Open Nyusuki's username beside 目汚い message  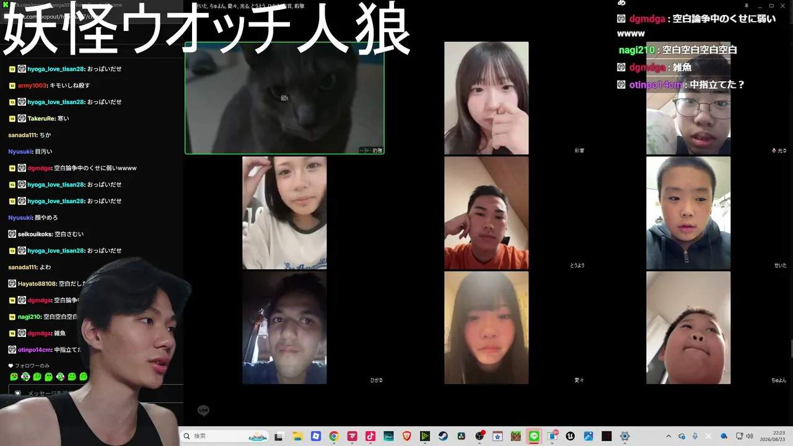tap(20, 151)
